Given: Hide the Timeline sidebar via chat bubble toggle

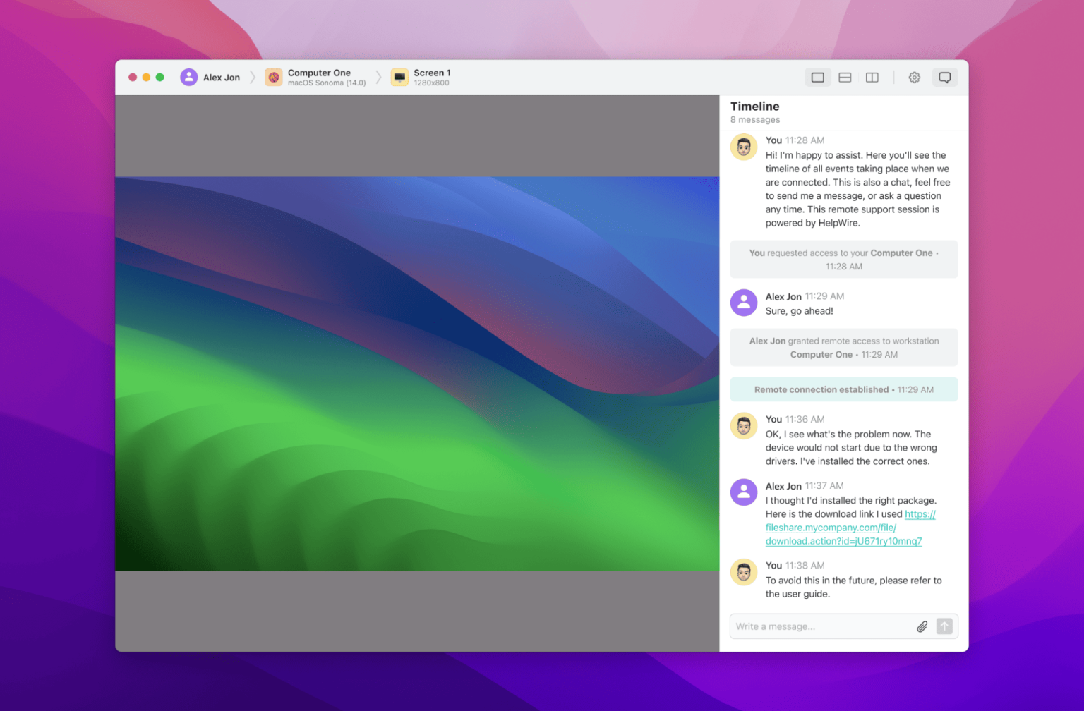Looking at the screenshot, I should click(x=945, y=77).
